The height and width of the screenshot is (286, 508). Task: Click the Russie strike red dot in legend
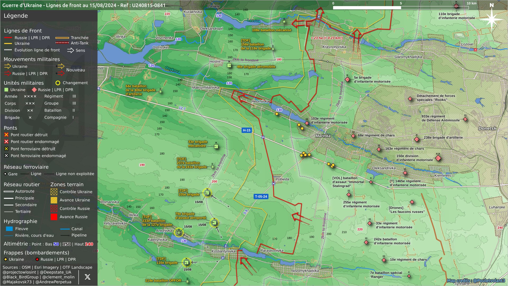click(37, 260)
